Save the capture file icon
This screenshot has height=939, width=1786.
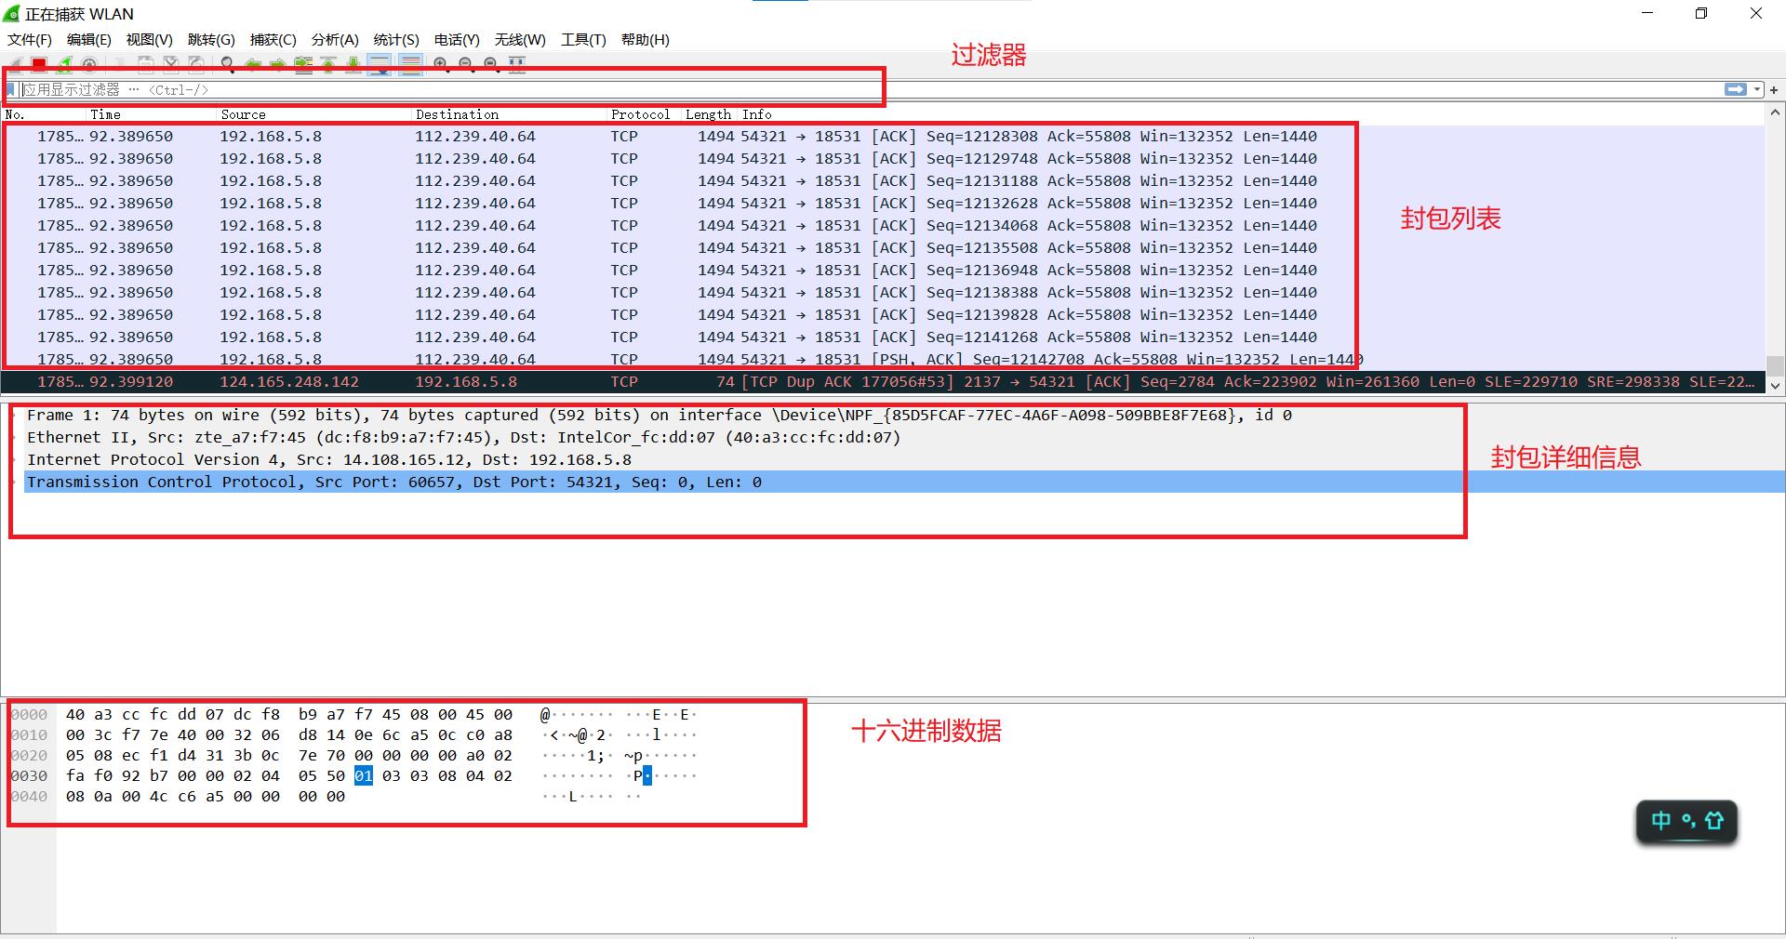point(146,64)
